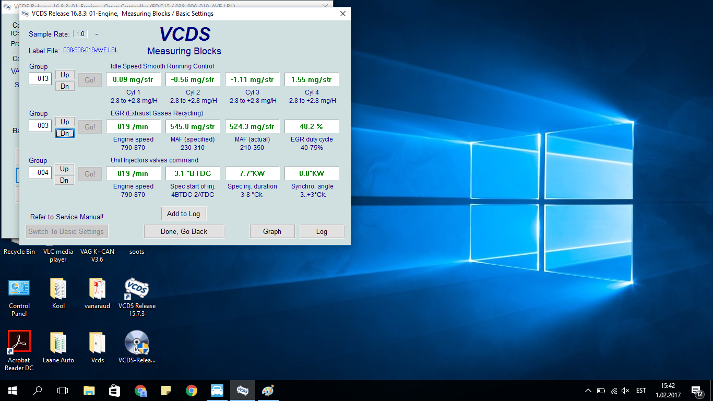Open Task View from the taskbar

point(63,390)
